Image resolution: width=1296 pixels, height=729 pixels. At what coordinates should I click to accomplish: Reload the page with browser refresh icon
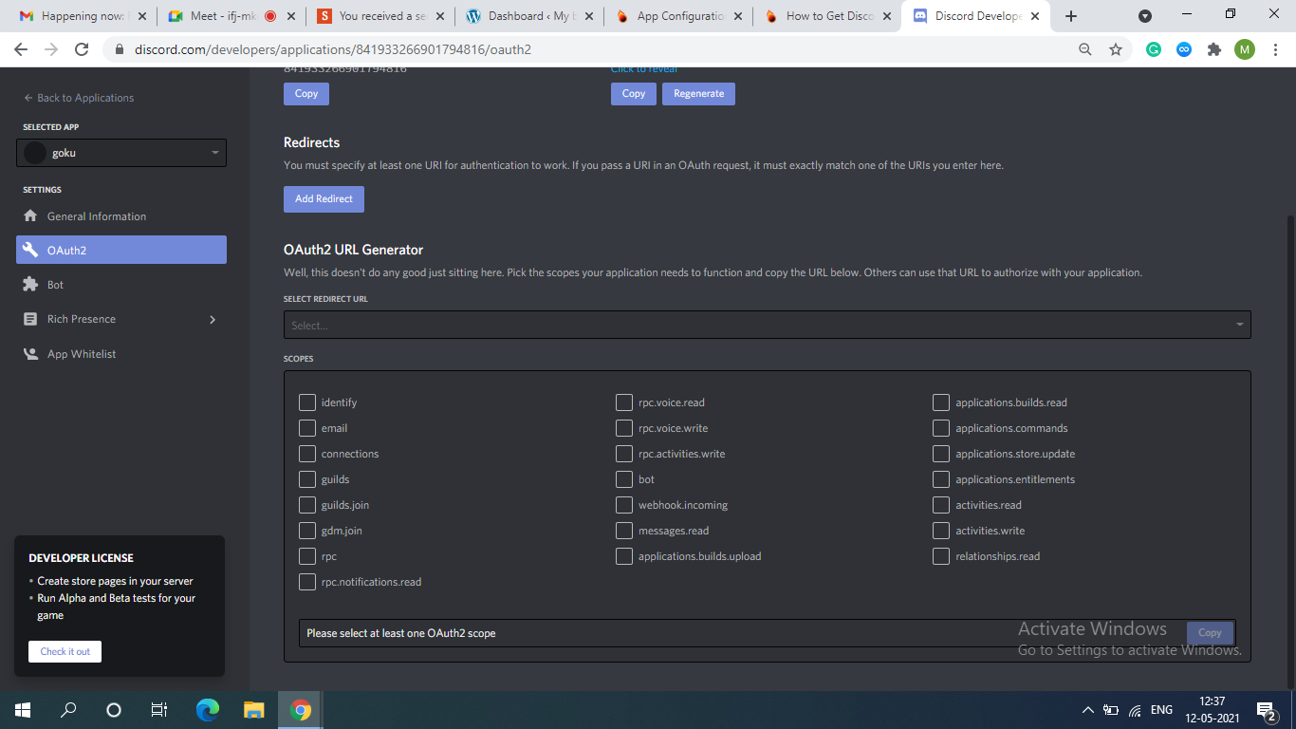tap(82, 49)
